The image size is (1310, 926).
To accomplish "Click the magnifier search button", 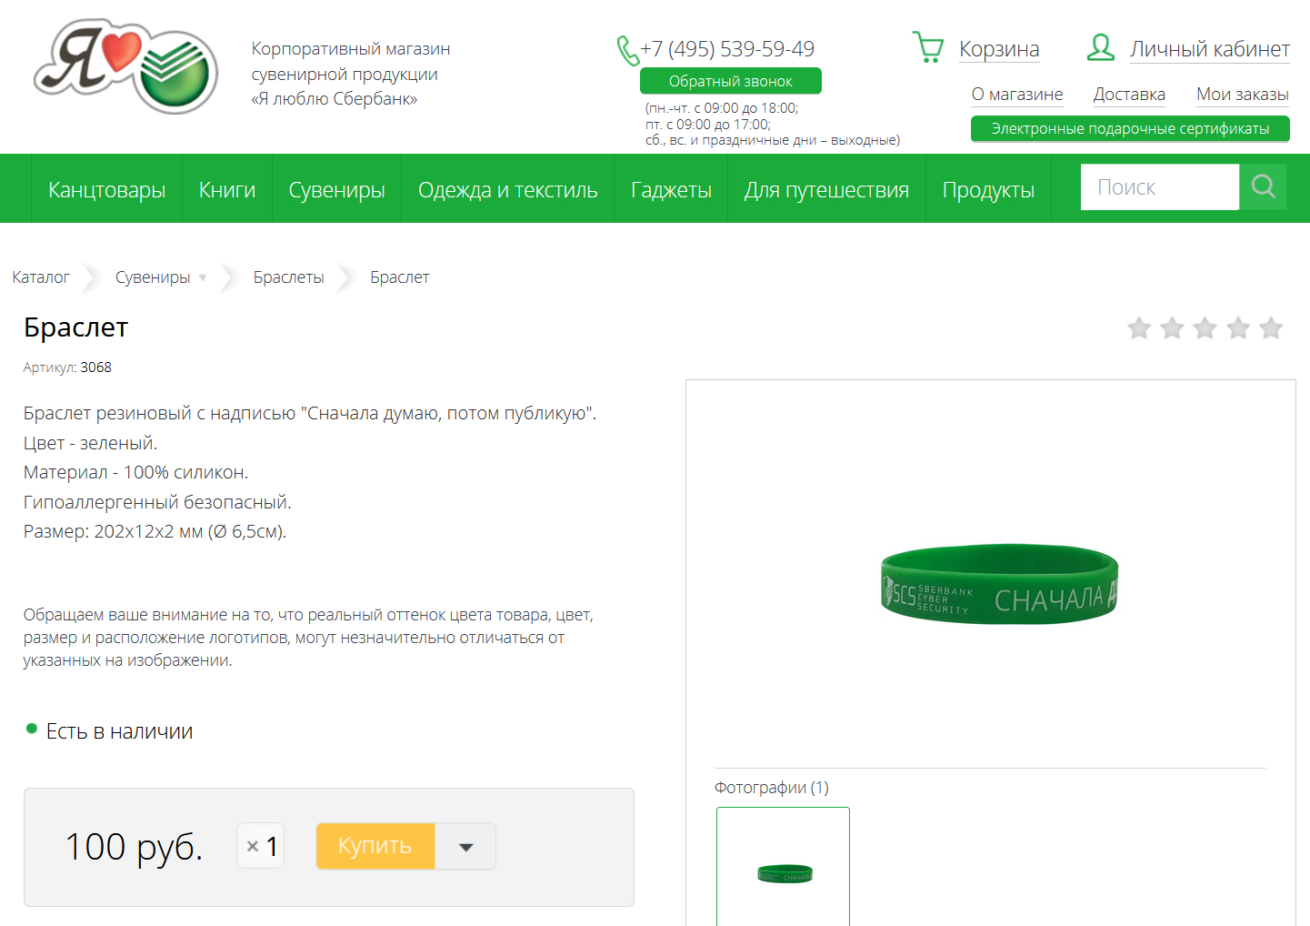I will click(x=1264, y=187).
